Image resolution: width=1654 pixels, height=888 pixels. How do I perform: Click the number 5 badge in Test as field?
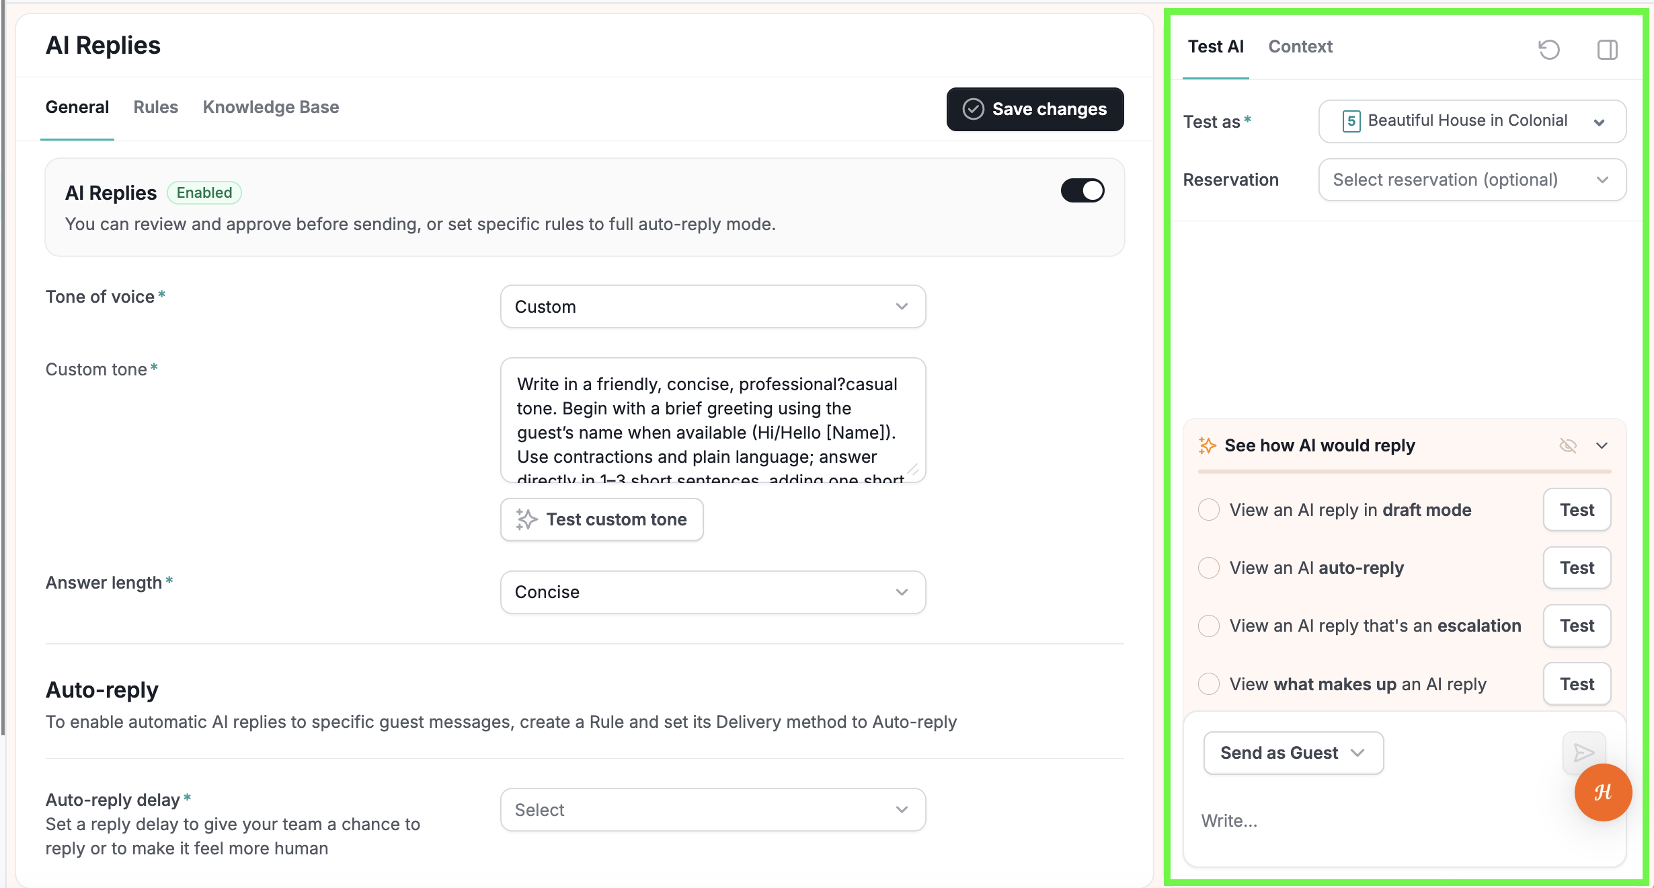click(x=1351, y=121)
